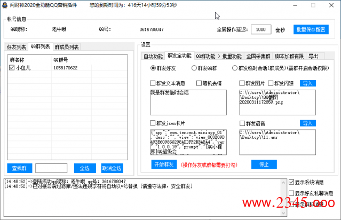
Task: Click voice path box with 11.amr
Action: (277, 143)
